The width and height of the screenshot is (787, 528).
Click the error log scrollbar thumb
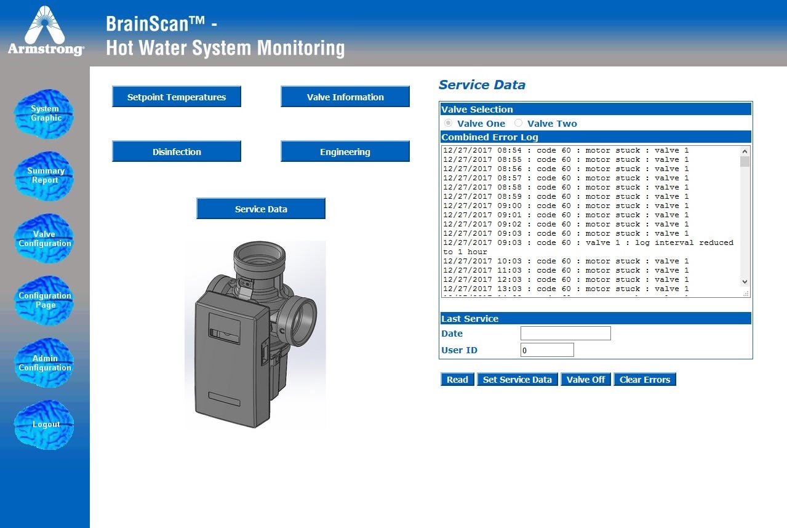745,162
